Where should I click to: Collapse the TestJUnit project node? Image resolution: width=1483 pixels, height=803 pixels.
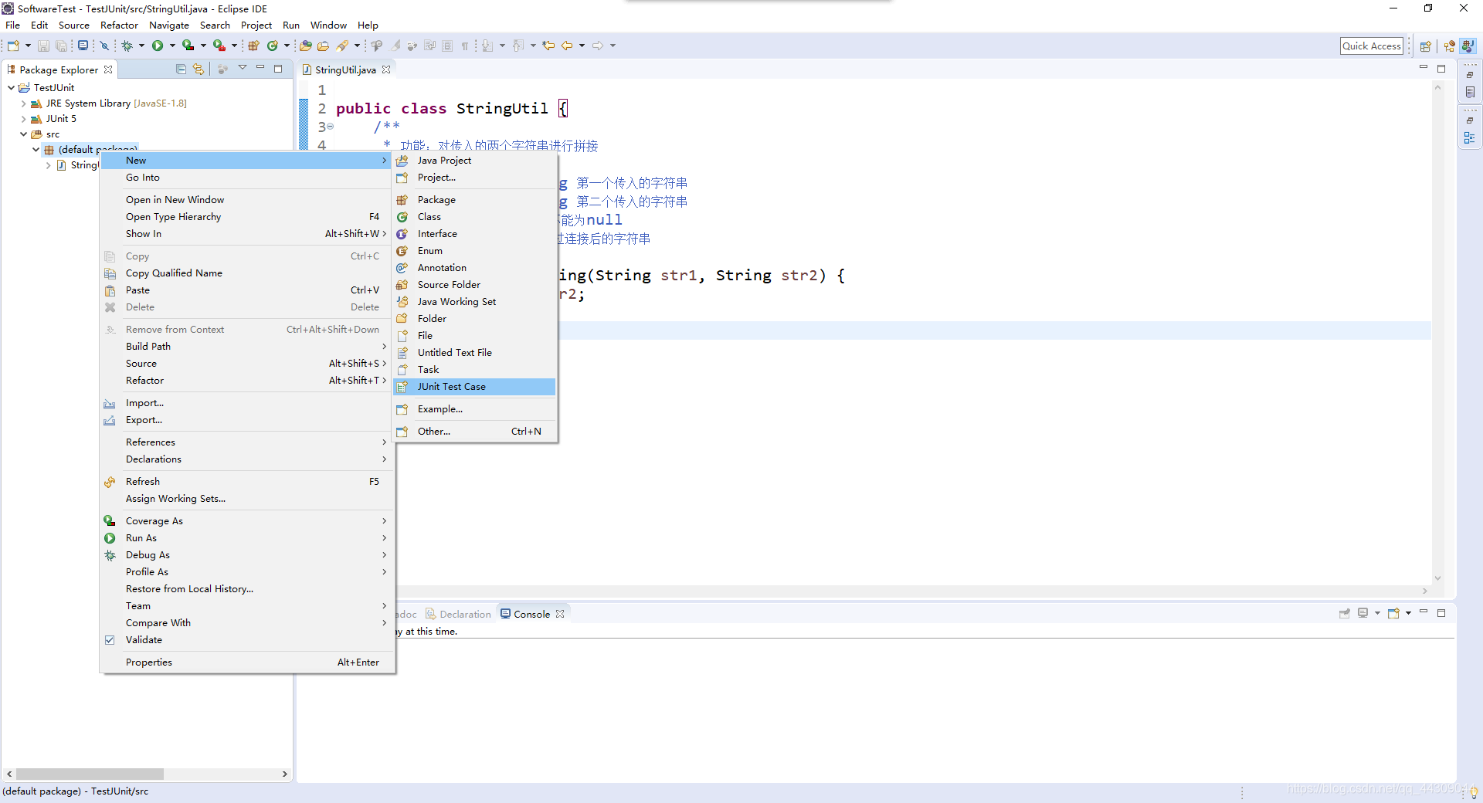10,87
